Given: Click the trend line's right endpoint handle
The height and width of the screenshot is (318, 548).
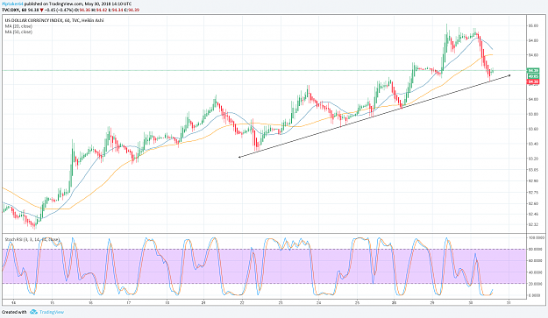Looking at the screenshot, I should point(510,75).
